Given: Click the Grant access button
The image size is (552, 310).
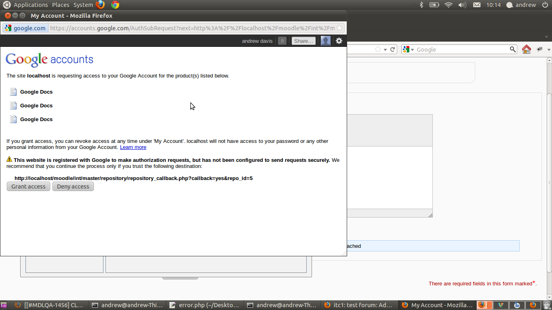Looking at the screenshot, I should pyautogui.click(x=28, y=186).
